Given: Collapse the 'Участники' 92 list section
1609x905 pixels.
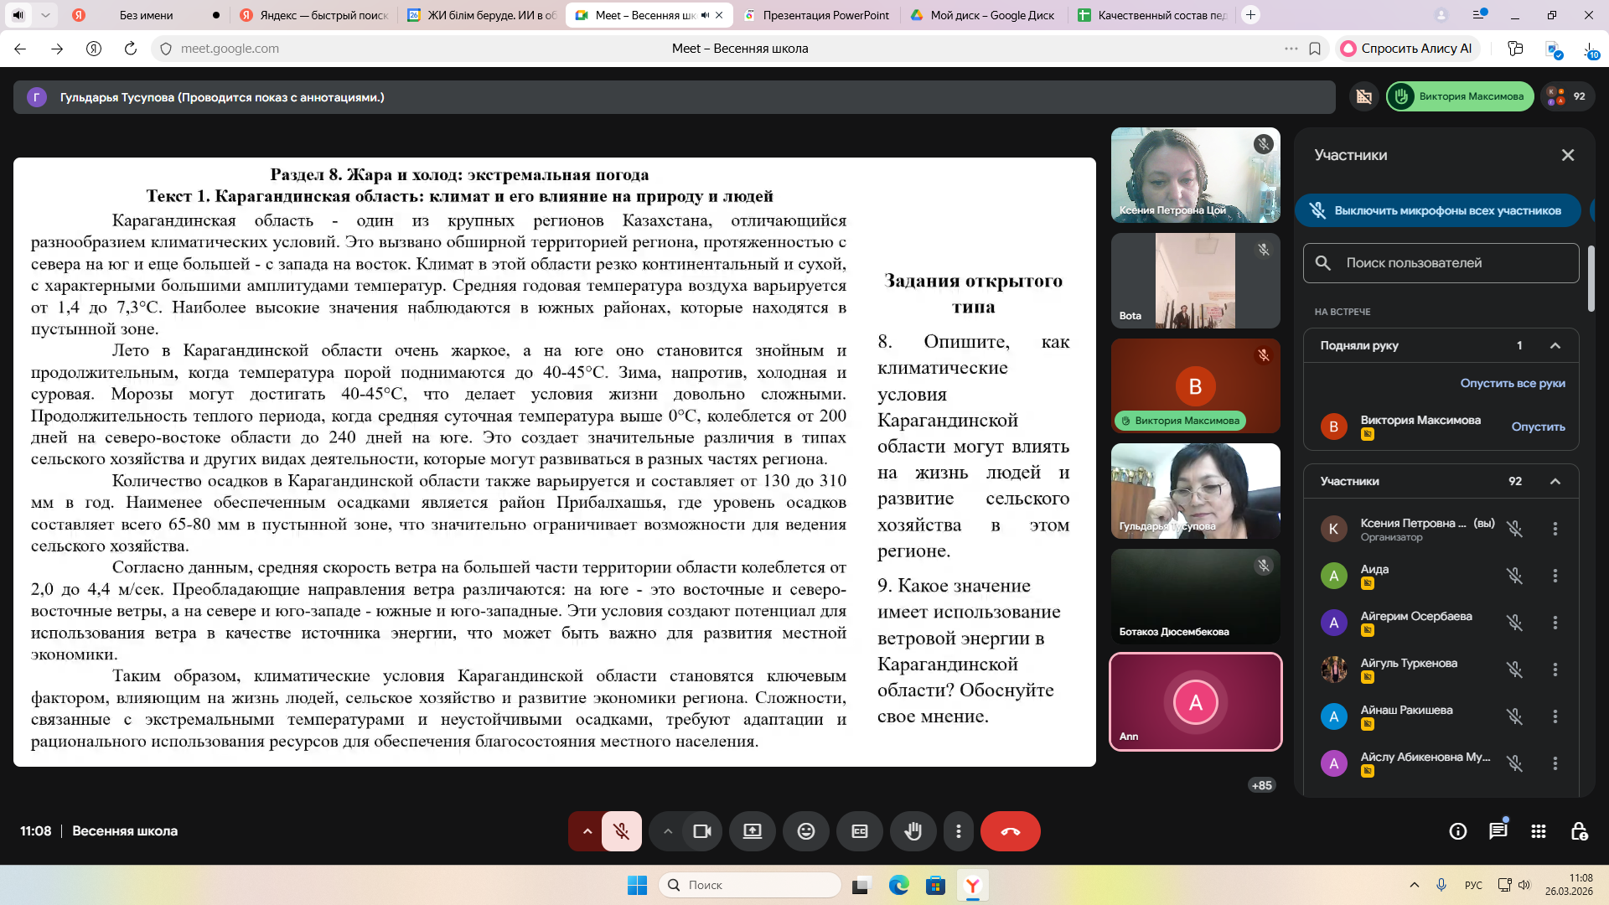Looking at the screenshot, I should point(1555,481).
